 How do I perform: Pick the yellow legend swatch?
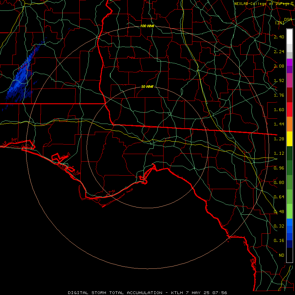point(289,139)
